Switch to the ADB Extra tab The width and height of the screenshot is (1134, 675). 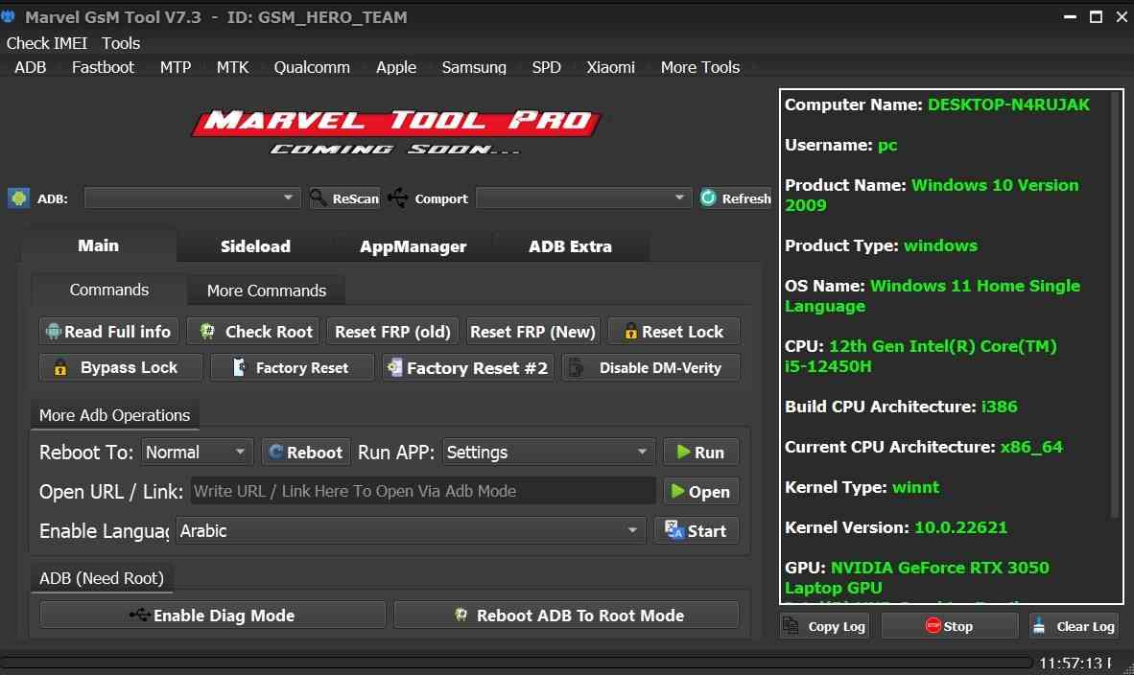tap(570, 246)
